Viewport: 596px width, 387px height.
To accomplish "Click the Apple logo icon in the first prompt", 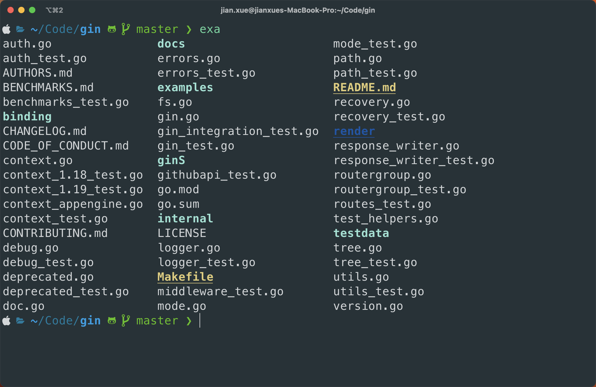I will (x=6, y=29).
